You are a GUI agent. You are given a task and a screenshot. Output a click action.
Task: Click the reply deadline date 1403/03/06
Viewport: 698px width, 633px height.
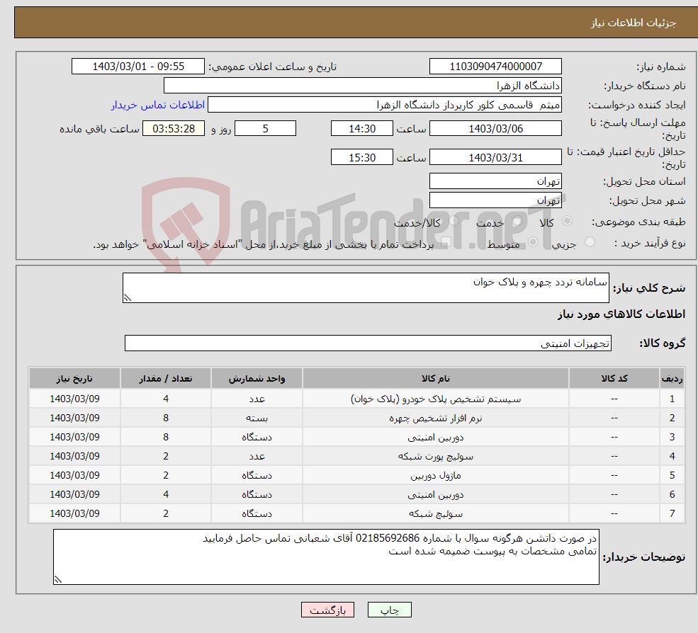tap(495, 129)
